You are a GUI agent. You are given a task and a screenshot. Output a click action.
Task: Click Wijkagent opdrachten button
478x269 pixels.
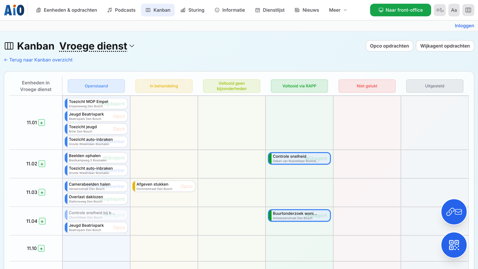tap(445, 46)
